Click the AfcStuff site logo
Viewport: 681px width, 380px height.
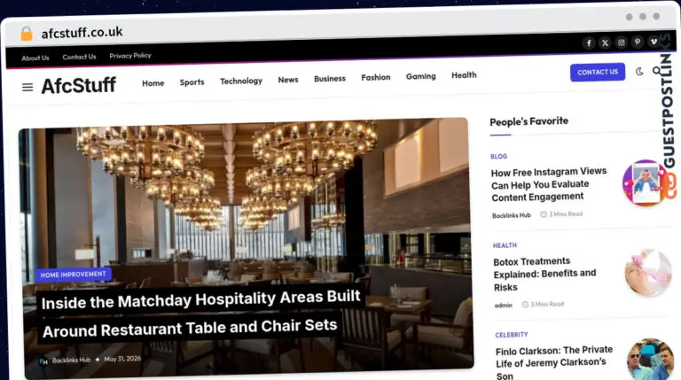coord(79,85)
